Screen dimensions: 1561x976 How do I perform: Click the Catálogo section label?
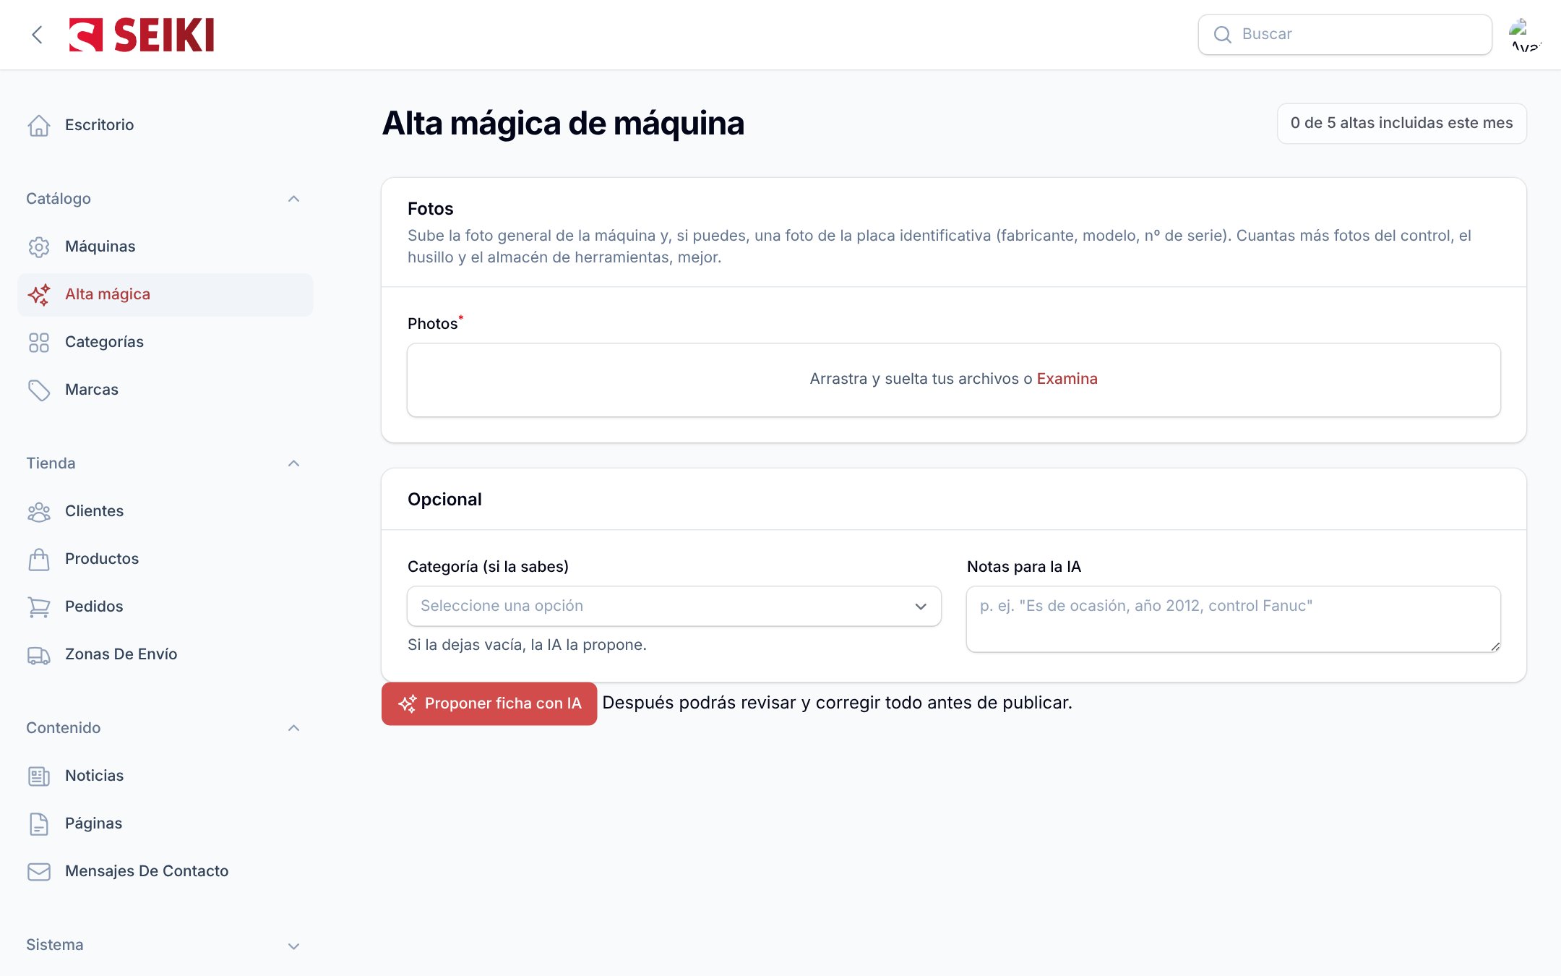(59, 199)
